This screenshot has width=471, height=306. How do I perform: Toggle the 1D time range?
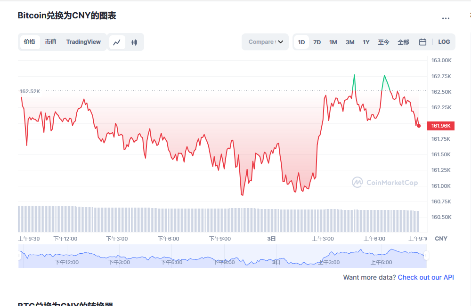point(301,42)
